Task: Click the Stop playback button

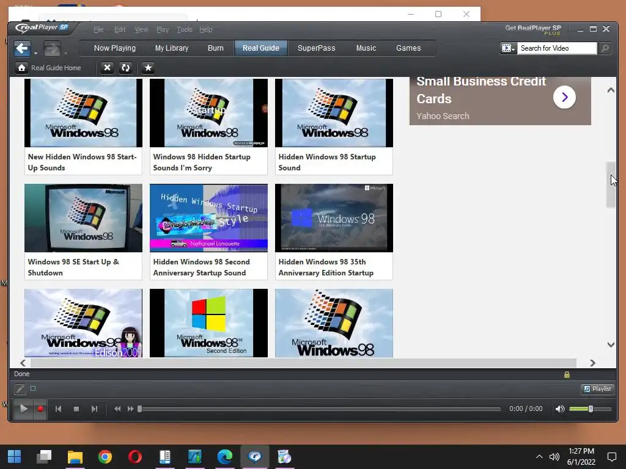Action: [x=76, y=409]
